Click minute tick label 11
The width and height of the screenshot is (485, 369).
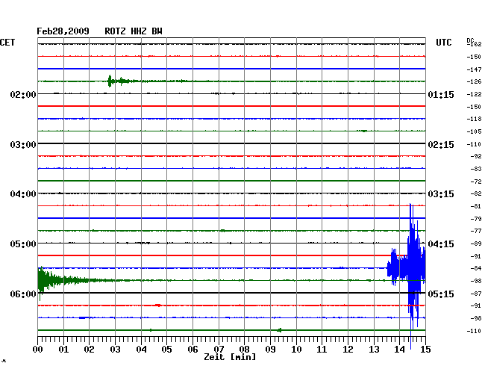tap(322, 350)
